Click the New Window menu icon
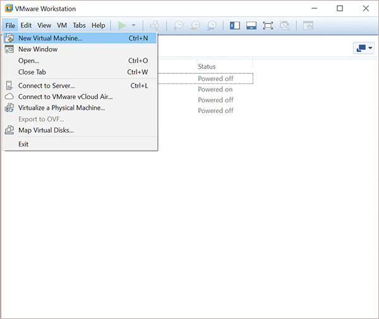Image resolution: width=379 pixels, height=319 pixels. (9, 49)
